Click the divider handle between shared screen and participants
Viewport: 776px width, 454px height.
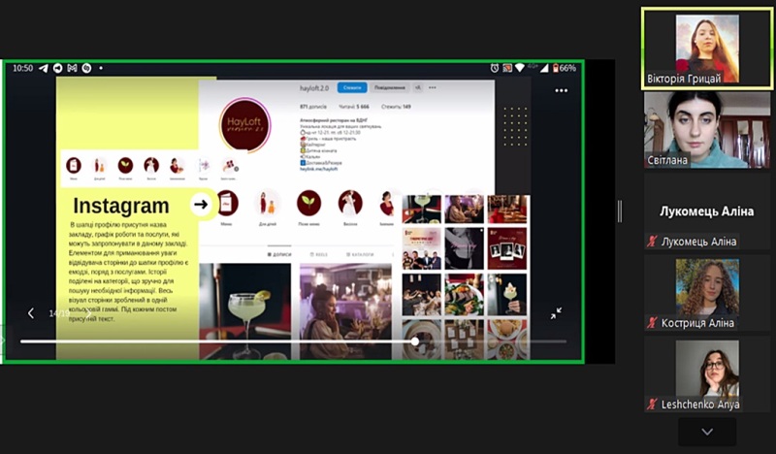pos(620,211)
